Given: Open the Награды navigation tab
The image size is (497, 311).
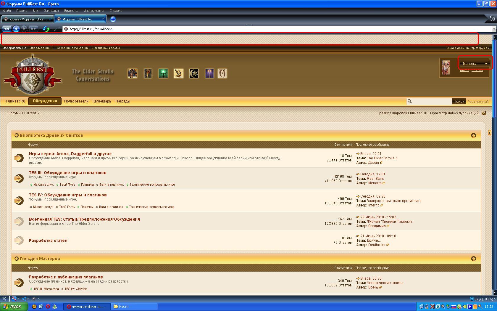Looking at the screenshot, I should pyautogui.click(x=122, y=101).
